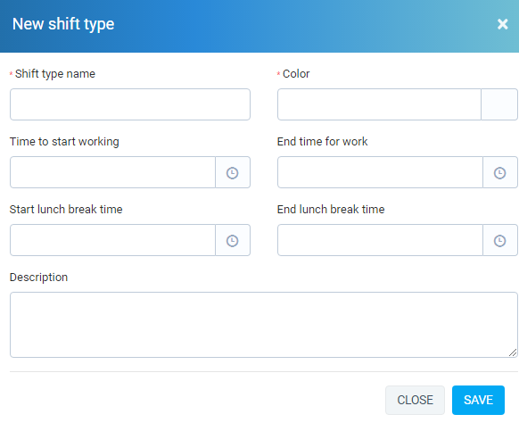This screenshot has height=431, width=519.
Task: Click the Shift type name label
Action: pyautogui.click(x=55, y=74)
